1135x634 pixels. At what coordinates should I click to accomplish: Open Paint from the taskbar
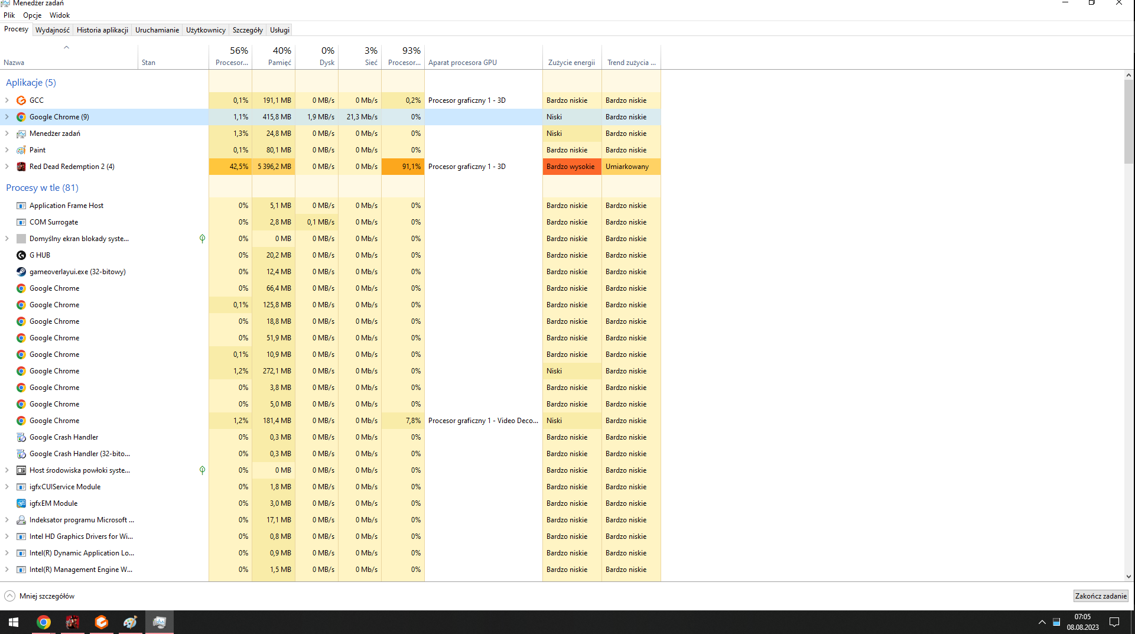tap(130, 622)
